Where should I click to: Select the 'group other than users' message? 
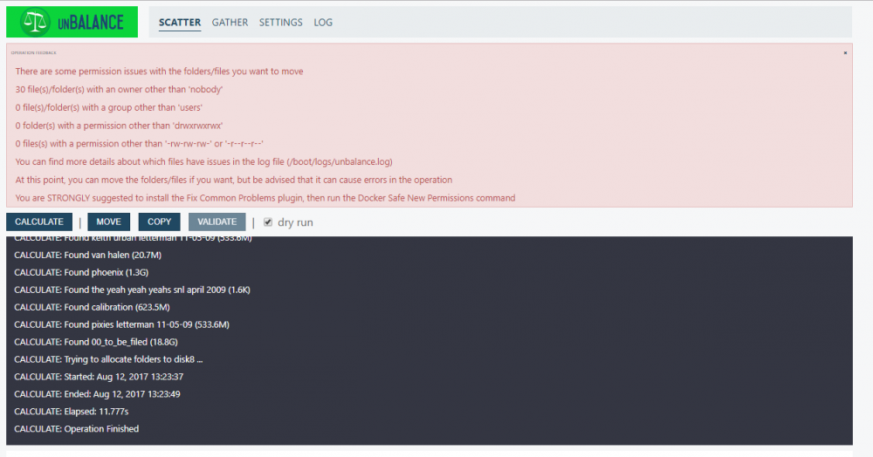coord(108,107)
